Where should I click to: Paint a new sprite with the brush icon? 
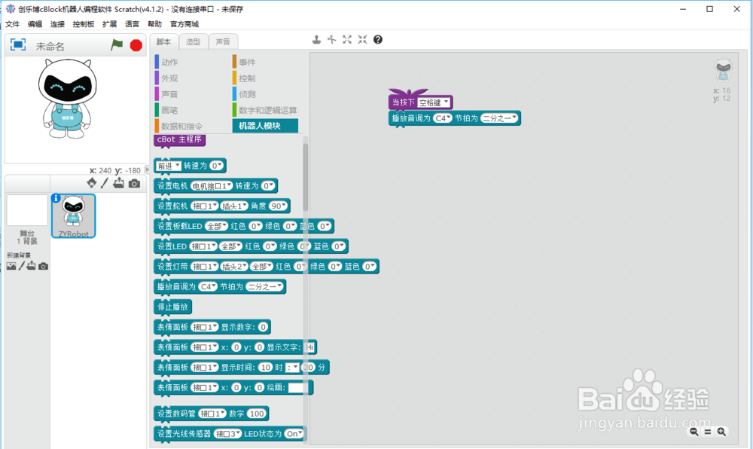tap(105, 184)
